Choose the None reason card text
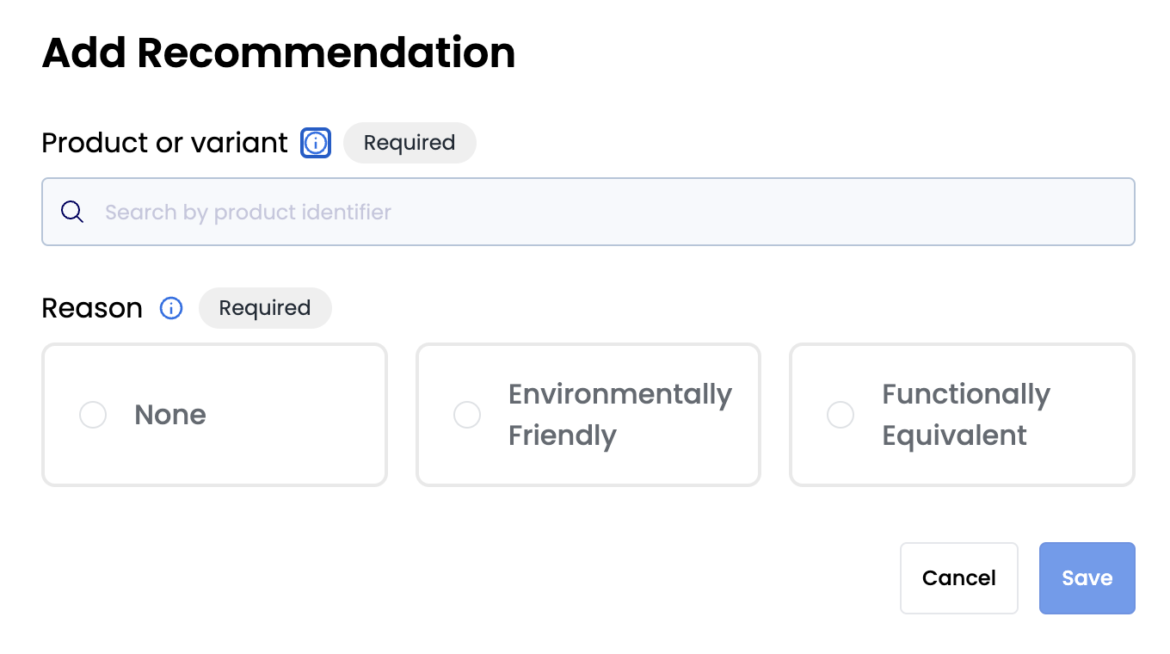 tap(170, 415)
